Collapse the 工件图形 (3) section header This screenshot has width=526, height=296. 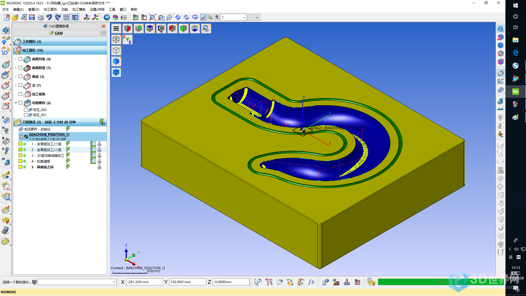(x=60, y=42)
